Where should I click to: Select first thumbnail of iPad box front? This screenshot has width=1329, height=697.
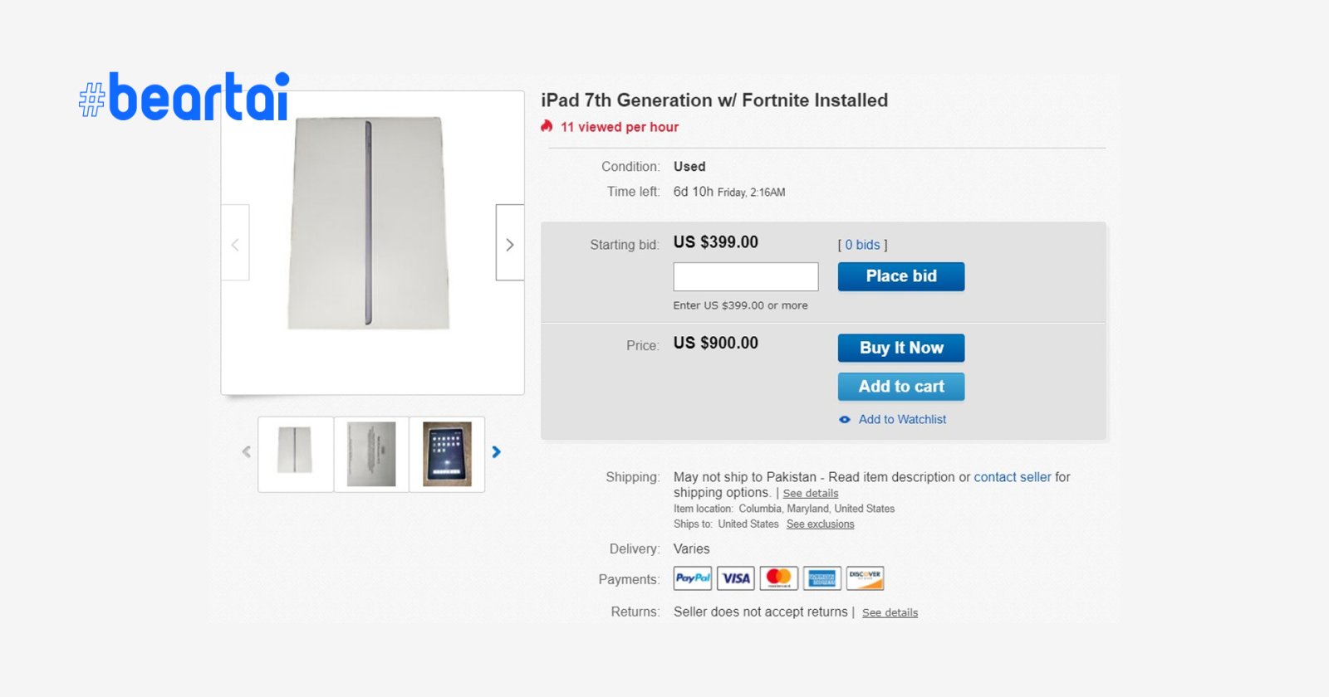click(x=295, y=454)
